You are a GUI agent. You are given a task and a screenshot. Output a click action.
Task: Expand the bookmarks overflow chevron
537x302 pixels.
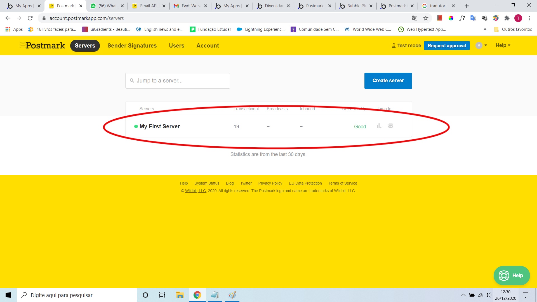click(485, 29)
